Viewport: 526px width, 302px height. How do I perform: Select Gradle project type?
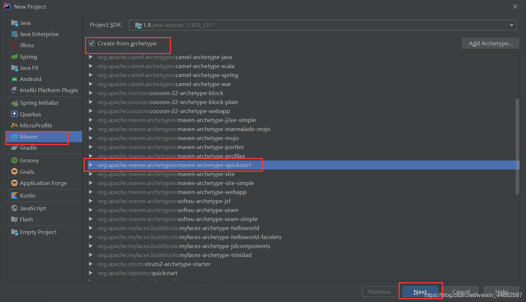click(x=44, y=148)
